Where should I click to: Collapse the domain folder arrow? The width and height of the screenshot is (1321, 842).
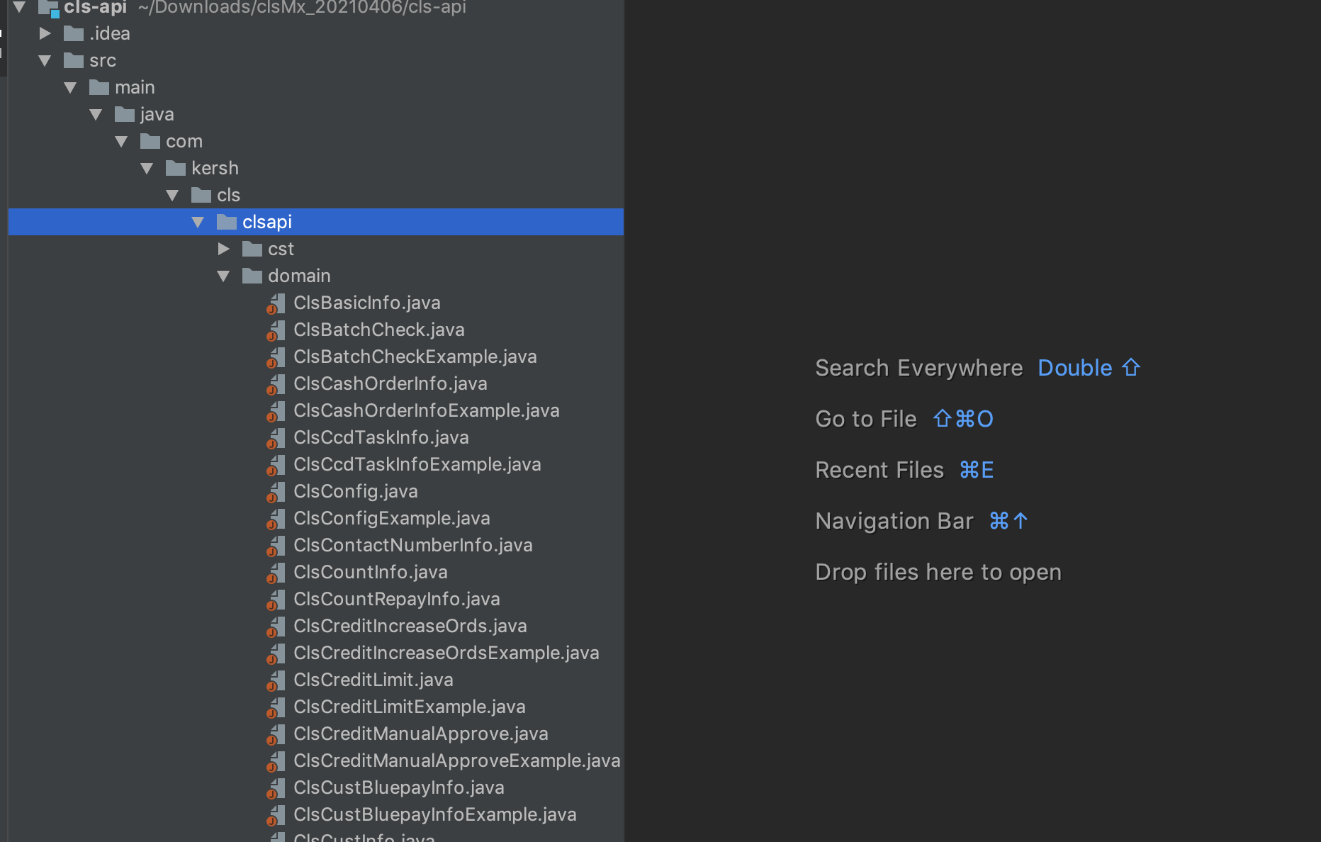(x=224, y=276)
